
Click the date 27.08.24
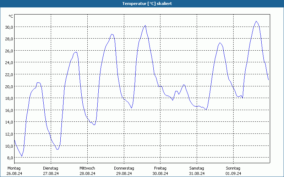51,173
